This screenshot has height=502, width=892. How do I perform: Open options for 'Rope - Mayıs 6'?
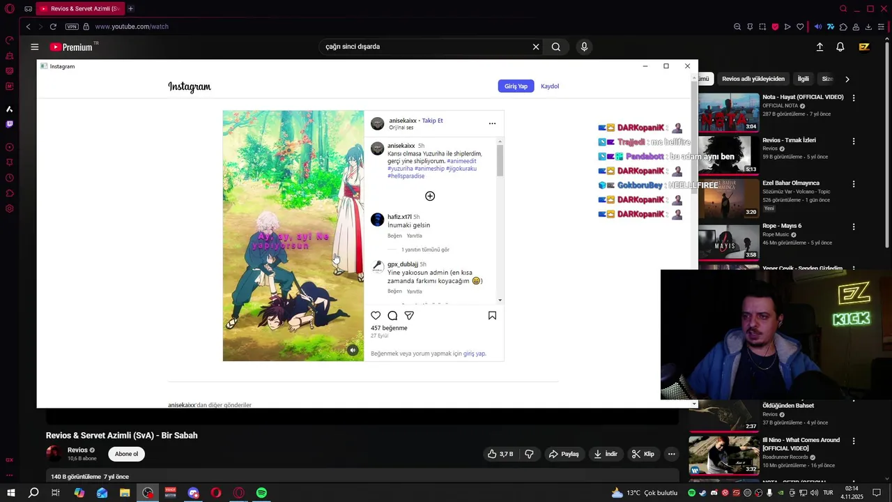point(854,227)
